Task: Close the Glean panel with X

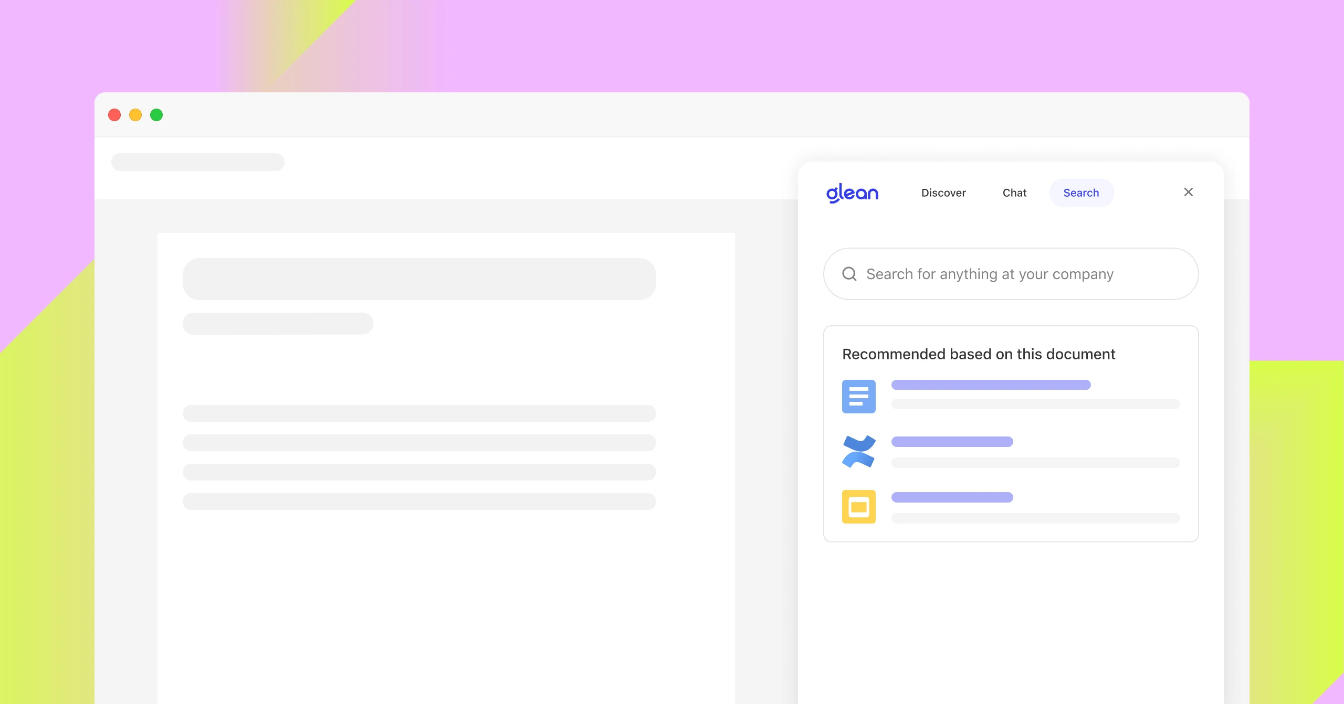Action: [1189, 192]
